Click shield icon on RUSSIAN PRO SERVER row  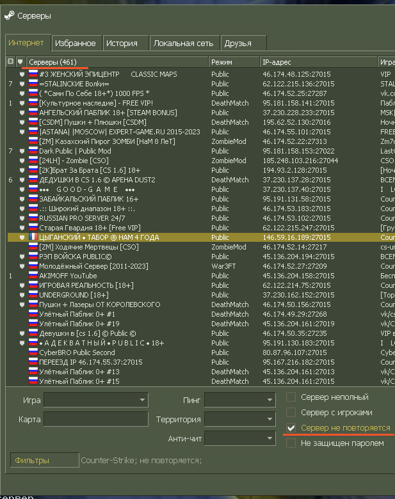(x=22, y=218)
